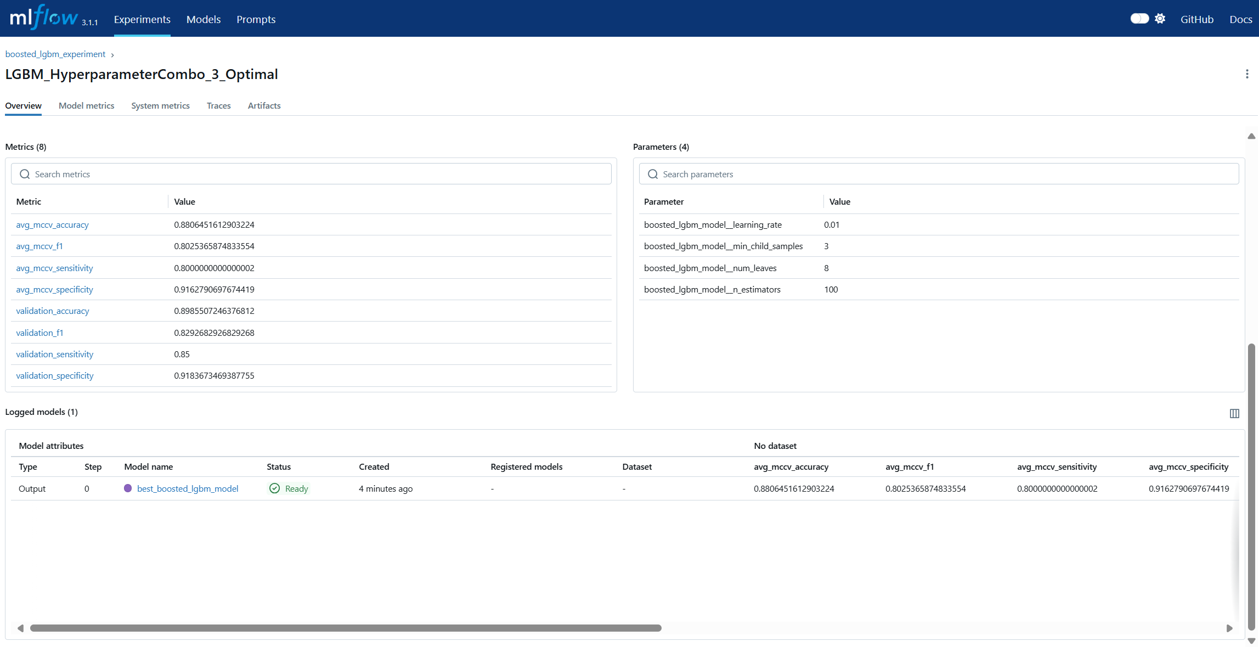Click the parameters search magnifier icon
1259x647 pixels.
coord(653,174)
